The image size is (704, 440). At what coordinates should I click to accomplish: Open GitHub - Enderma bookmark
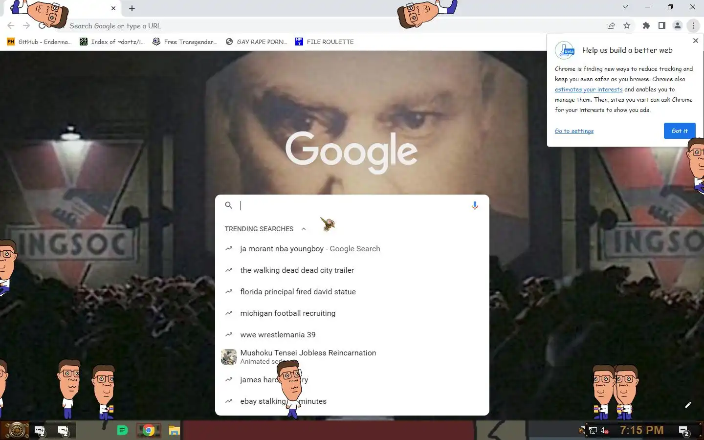pos(39,42)
